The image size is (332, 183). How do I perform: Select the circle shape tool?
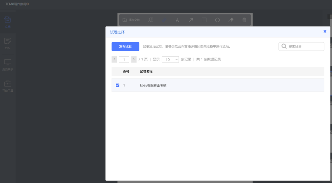pyautogui.click(x=218, y=20)
